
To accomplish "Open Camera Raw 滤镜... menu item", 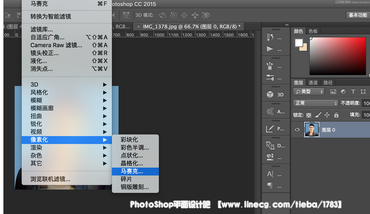I will coord(67,45).
